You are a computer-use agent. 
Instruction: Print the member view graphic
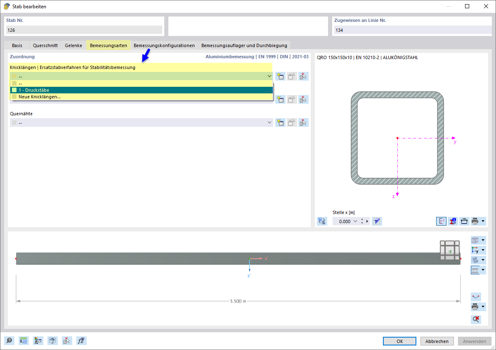point(475,307)
